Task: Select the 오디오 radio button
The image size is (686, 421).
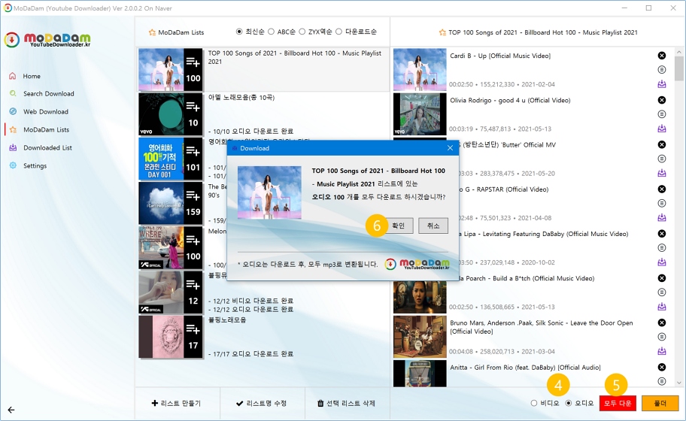Action: [x=569, y=403]
